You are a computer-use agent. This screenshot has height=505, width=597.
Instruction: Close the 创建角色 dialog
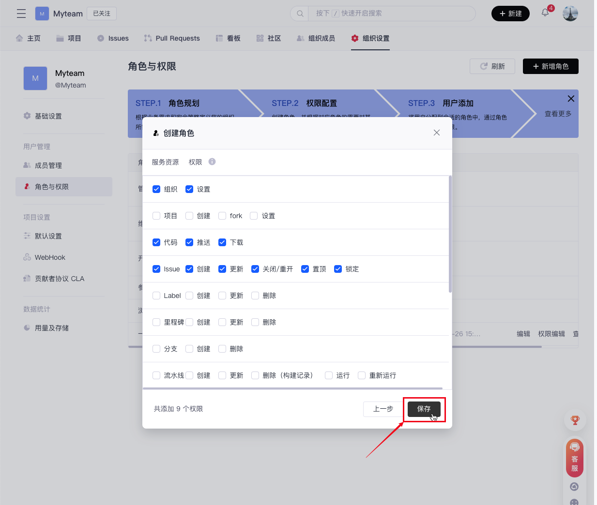(x=437, y=133)
